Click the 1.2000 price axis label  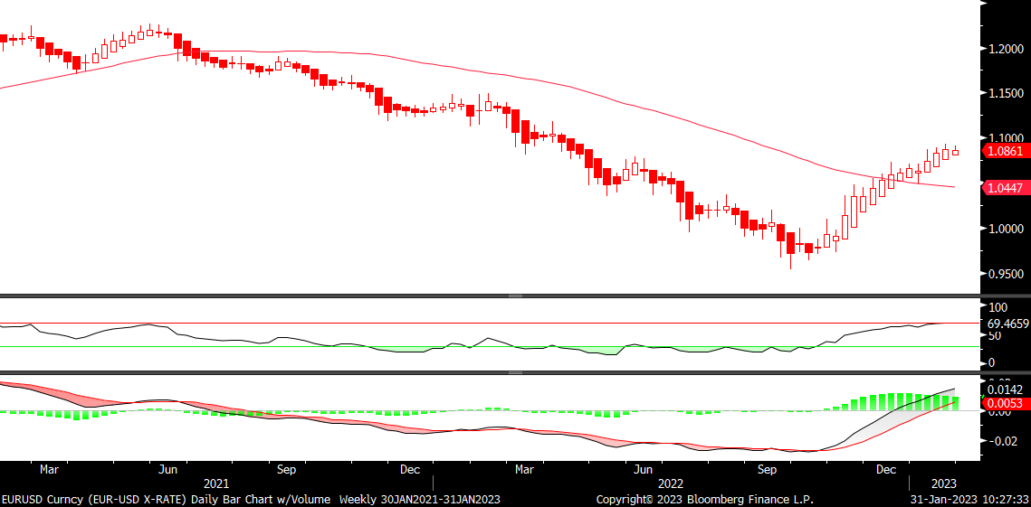pos(1006,49)
